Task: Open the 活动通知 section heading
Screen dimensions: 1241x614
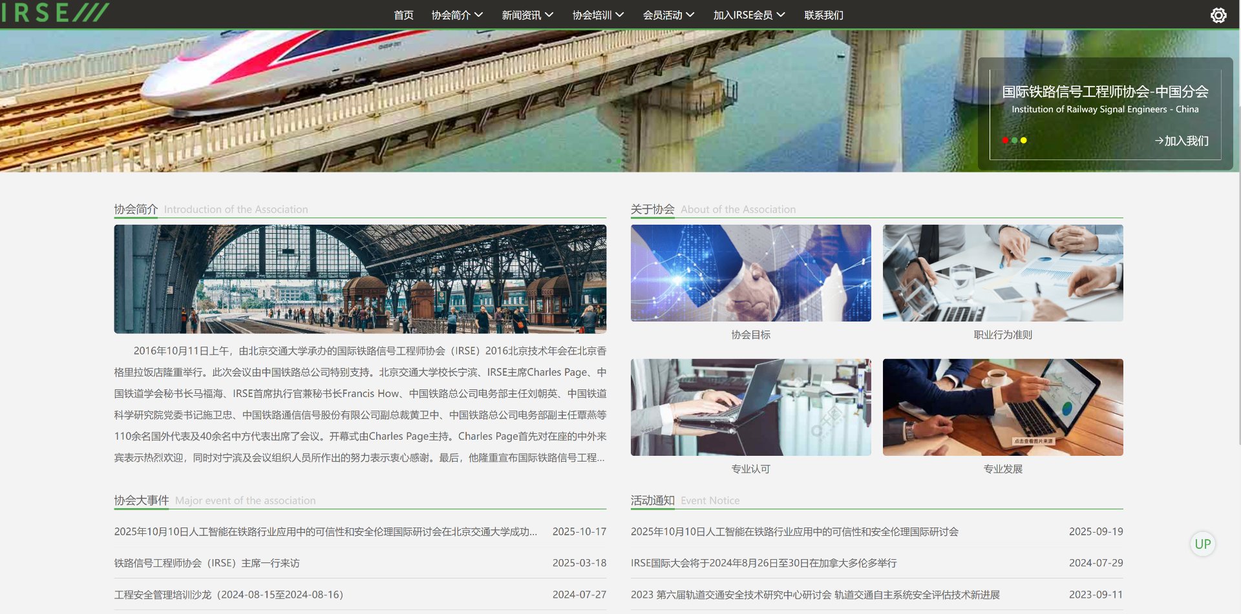Action: pyautogui.click(x=653, y=500)
